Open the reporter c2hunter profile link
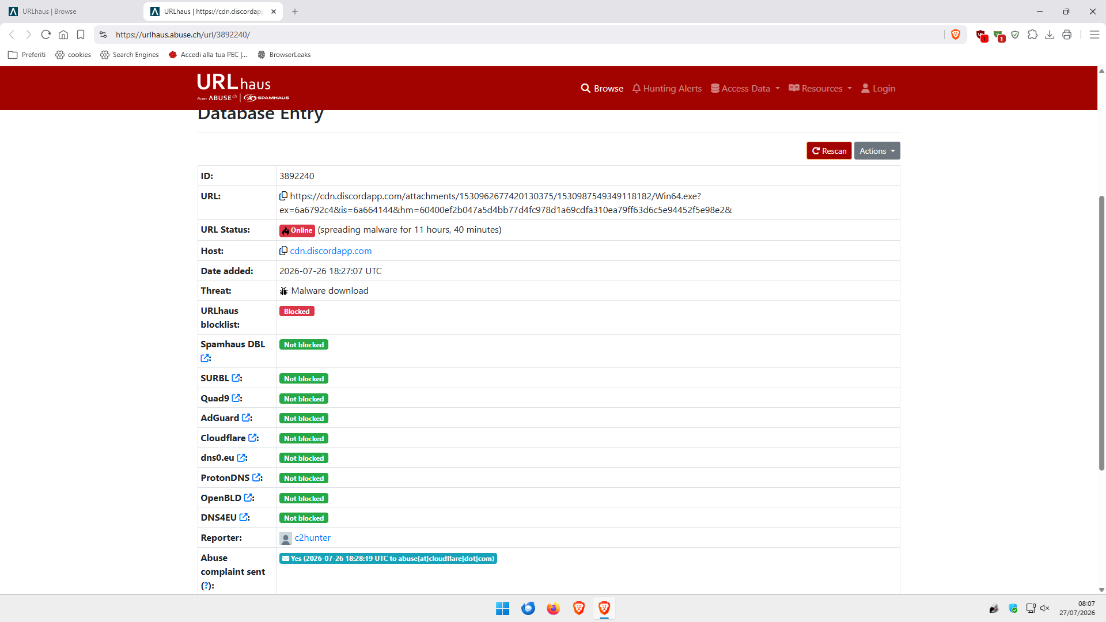This screenshot has height=622, width=1106. coord(313,538)
